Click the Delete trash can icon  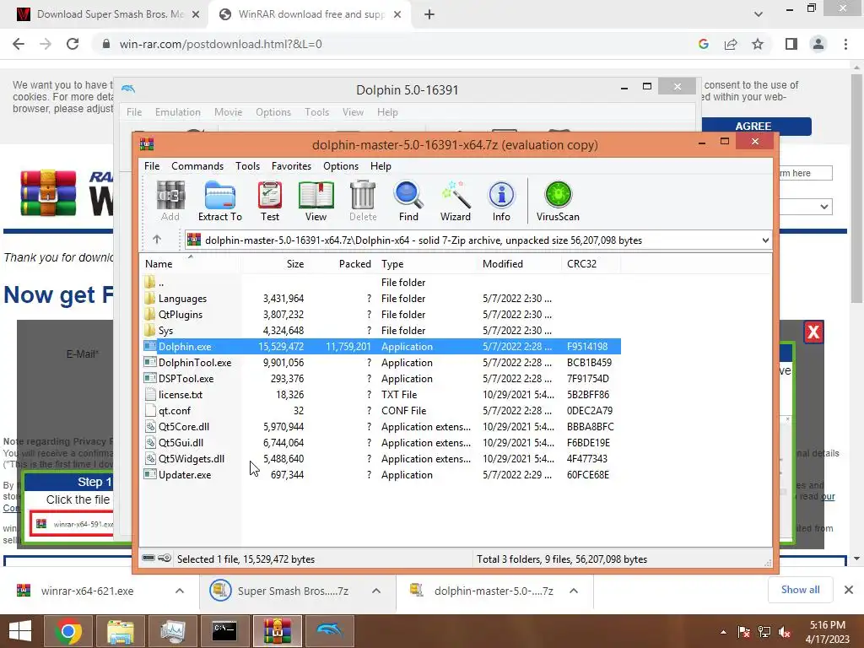tap(363, 201)
